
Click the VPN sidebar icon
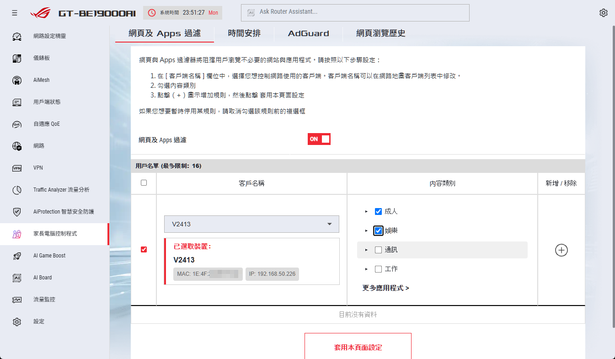coord(17,168)
